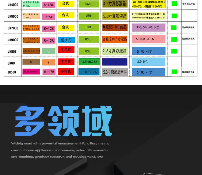Viewport: 202px width, 175px height.
Task: Click the USB/RS485 interface cell
Action: [x=89, y=72]
